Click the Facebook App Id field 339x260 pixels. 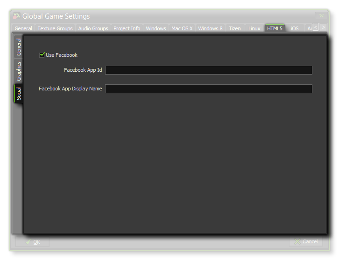208,70
